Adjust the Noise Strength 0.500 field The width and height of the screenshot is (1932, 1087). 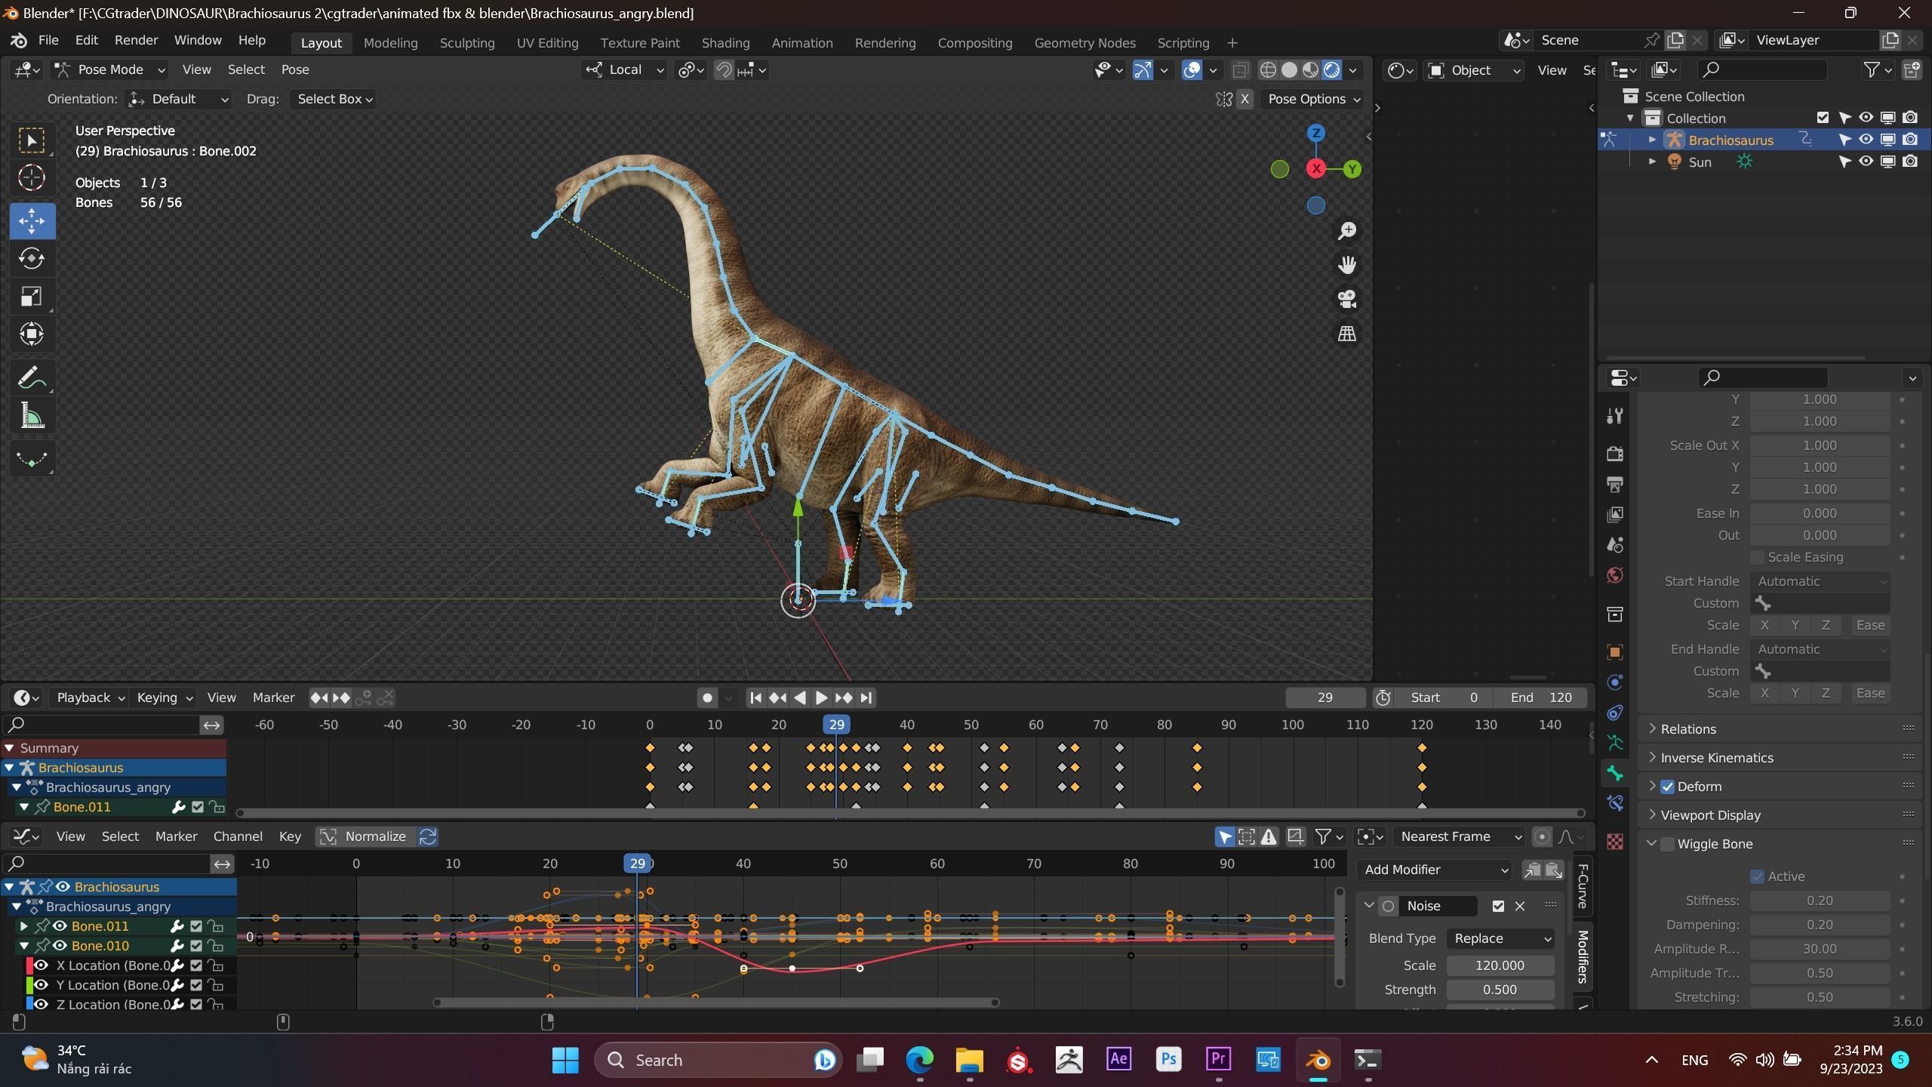1500,990
